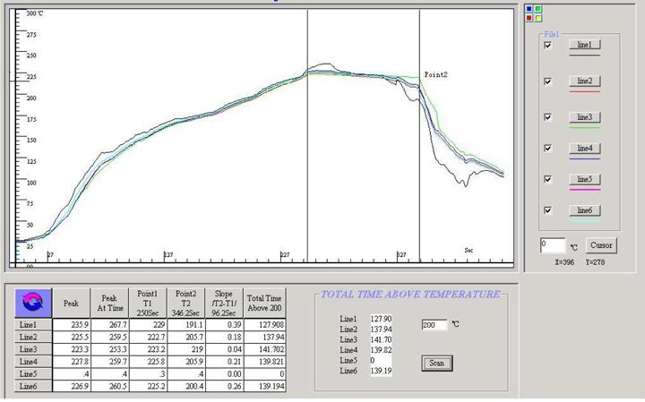Click the yellow square at top right
This screenshot has width=645, height=402.
pyautogui.click(x=538, y=18)
